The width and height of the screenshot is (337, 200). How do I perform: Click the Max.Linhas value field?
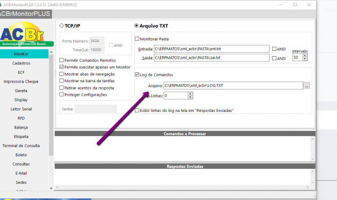coord(176,95)
